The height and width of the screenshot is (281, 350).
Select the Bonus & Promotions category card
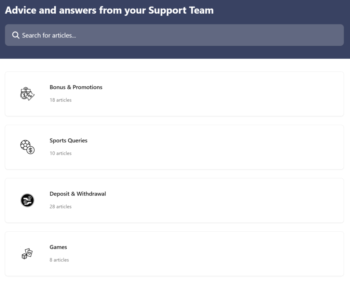(x=174, y=94)
